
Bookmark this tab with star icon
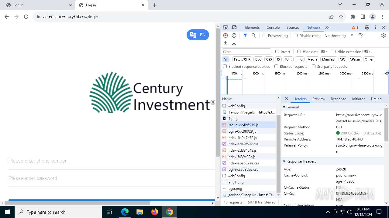tap(341, 17)
